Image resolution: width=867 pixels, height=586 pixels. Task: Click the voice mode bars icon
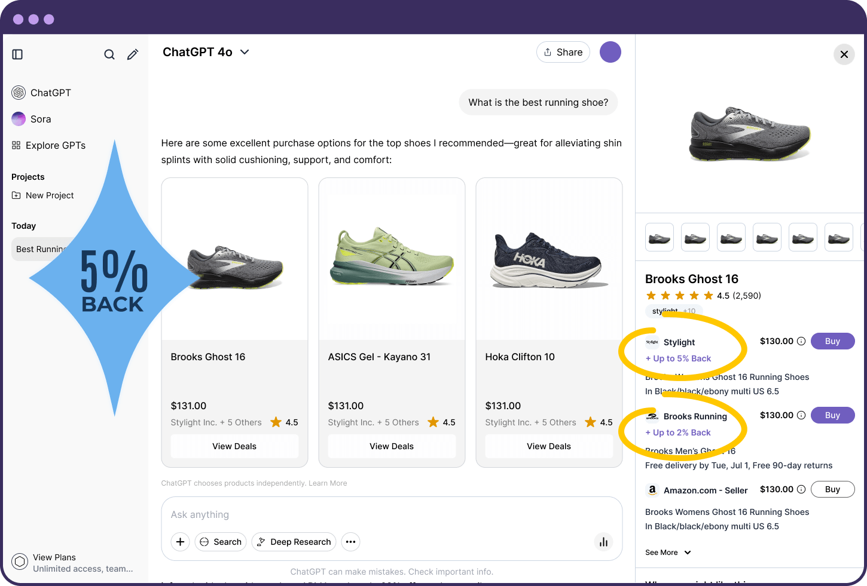604,542
